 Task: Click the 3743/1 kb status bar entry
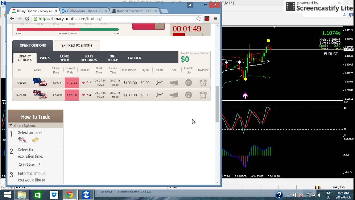point(338,187)
